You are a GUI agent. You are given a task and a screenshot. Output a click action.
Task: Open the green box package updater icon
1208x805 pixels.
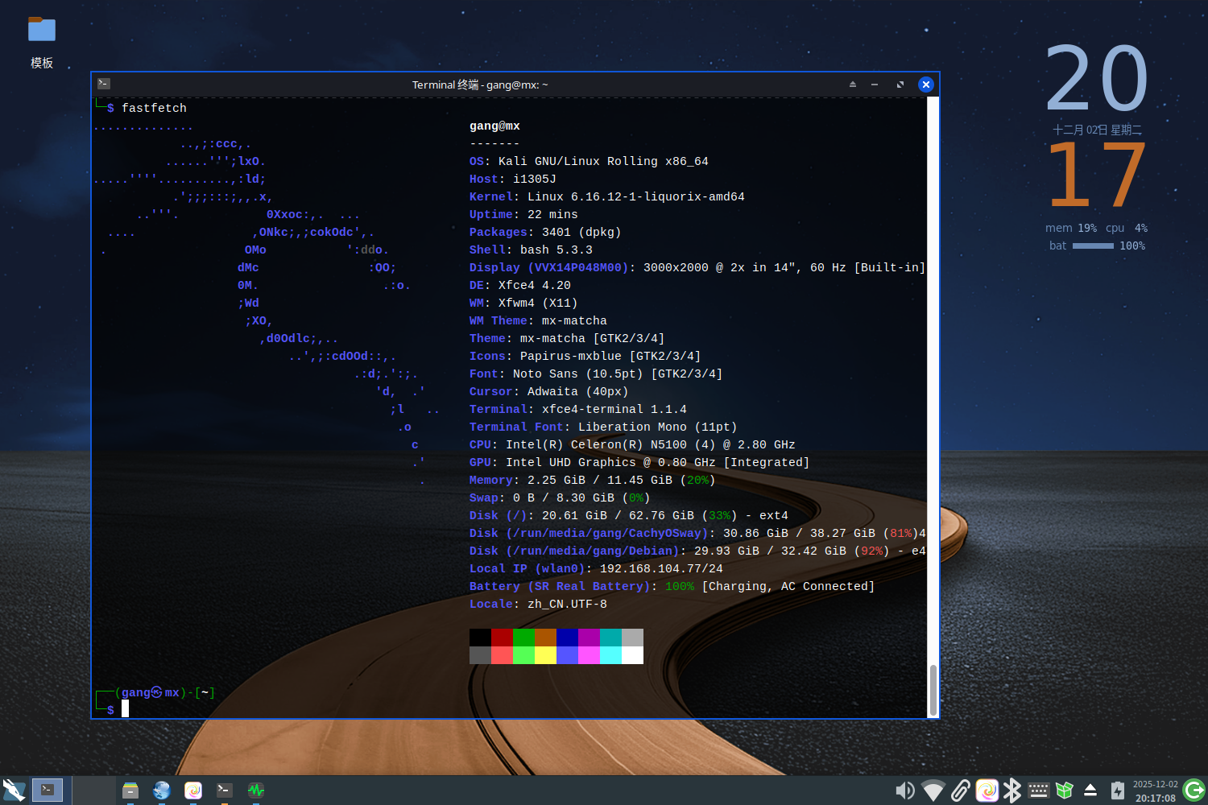(x=1065, y=791)
